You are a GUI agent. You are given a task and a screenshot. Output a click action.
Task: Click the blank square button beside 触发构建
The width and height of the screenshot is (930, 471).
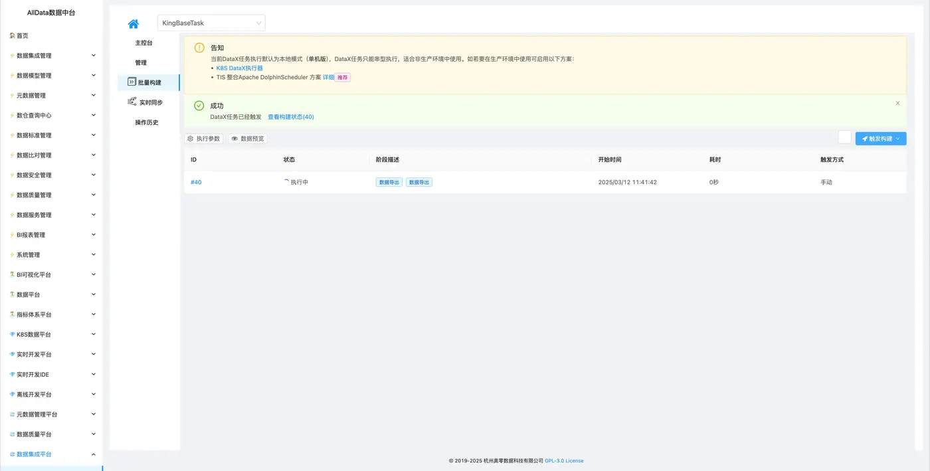(844, 138)
